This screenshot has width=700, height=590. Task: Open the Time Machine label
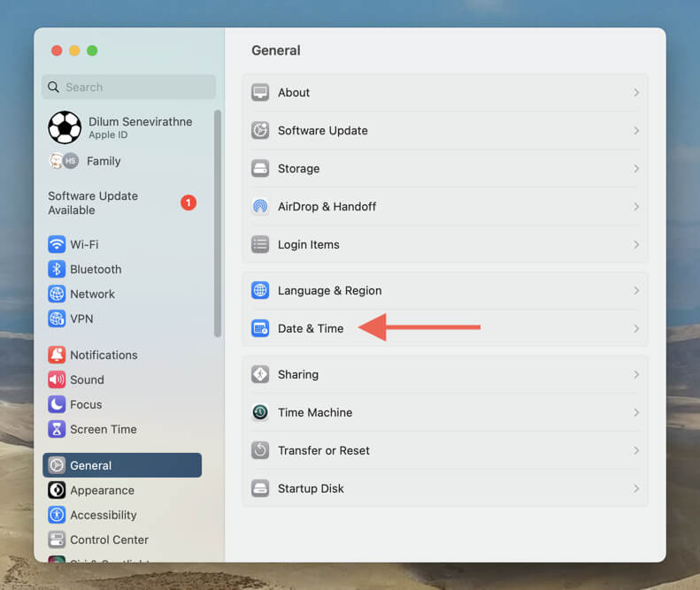pyautogui.click(x=315, y=412)
